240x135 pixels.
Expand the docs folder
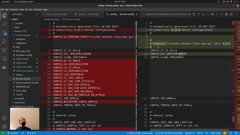tap(17, 27)
